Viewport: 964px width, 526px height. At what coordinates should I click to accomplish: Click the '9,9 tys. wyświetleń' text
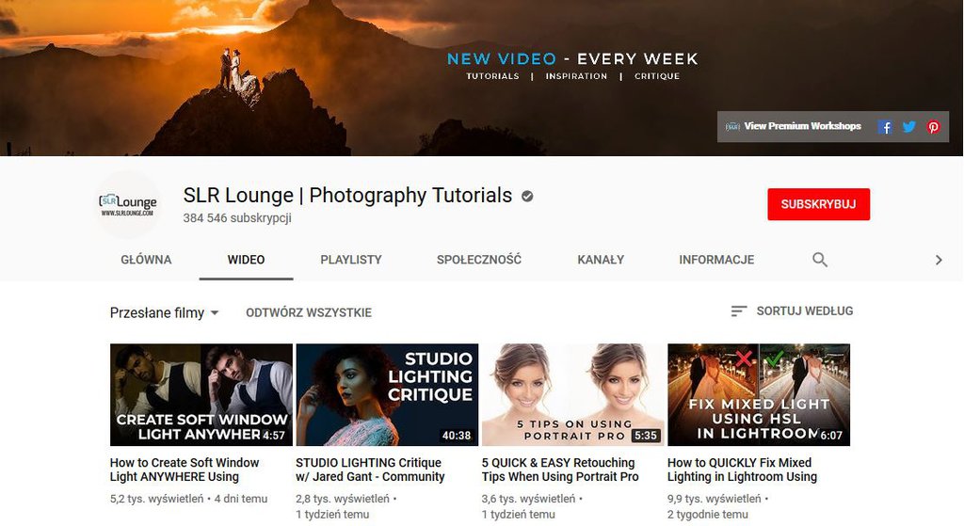point(714,499)
